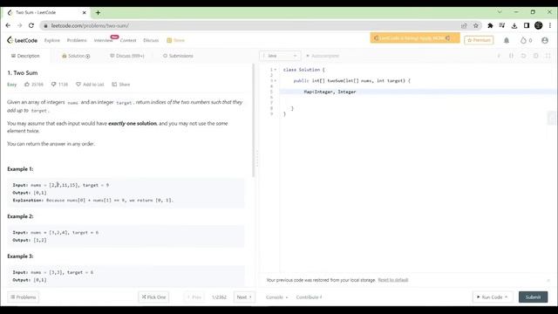Image resolution: width=558 pixels, height=314 pixels.
Task: Click the Share button
Action: tap(121, 85)
